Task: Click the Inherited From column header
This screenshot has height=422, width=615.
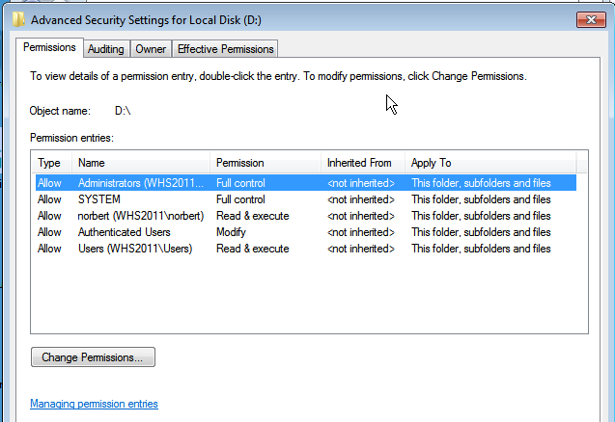Action: point(363,163)
